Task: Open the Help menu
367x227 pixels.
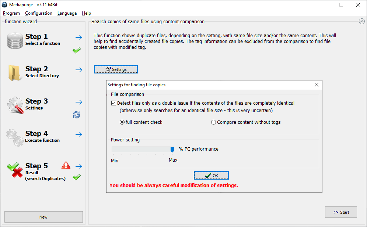Action: (86, 13)
